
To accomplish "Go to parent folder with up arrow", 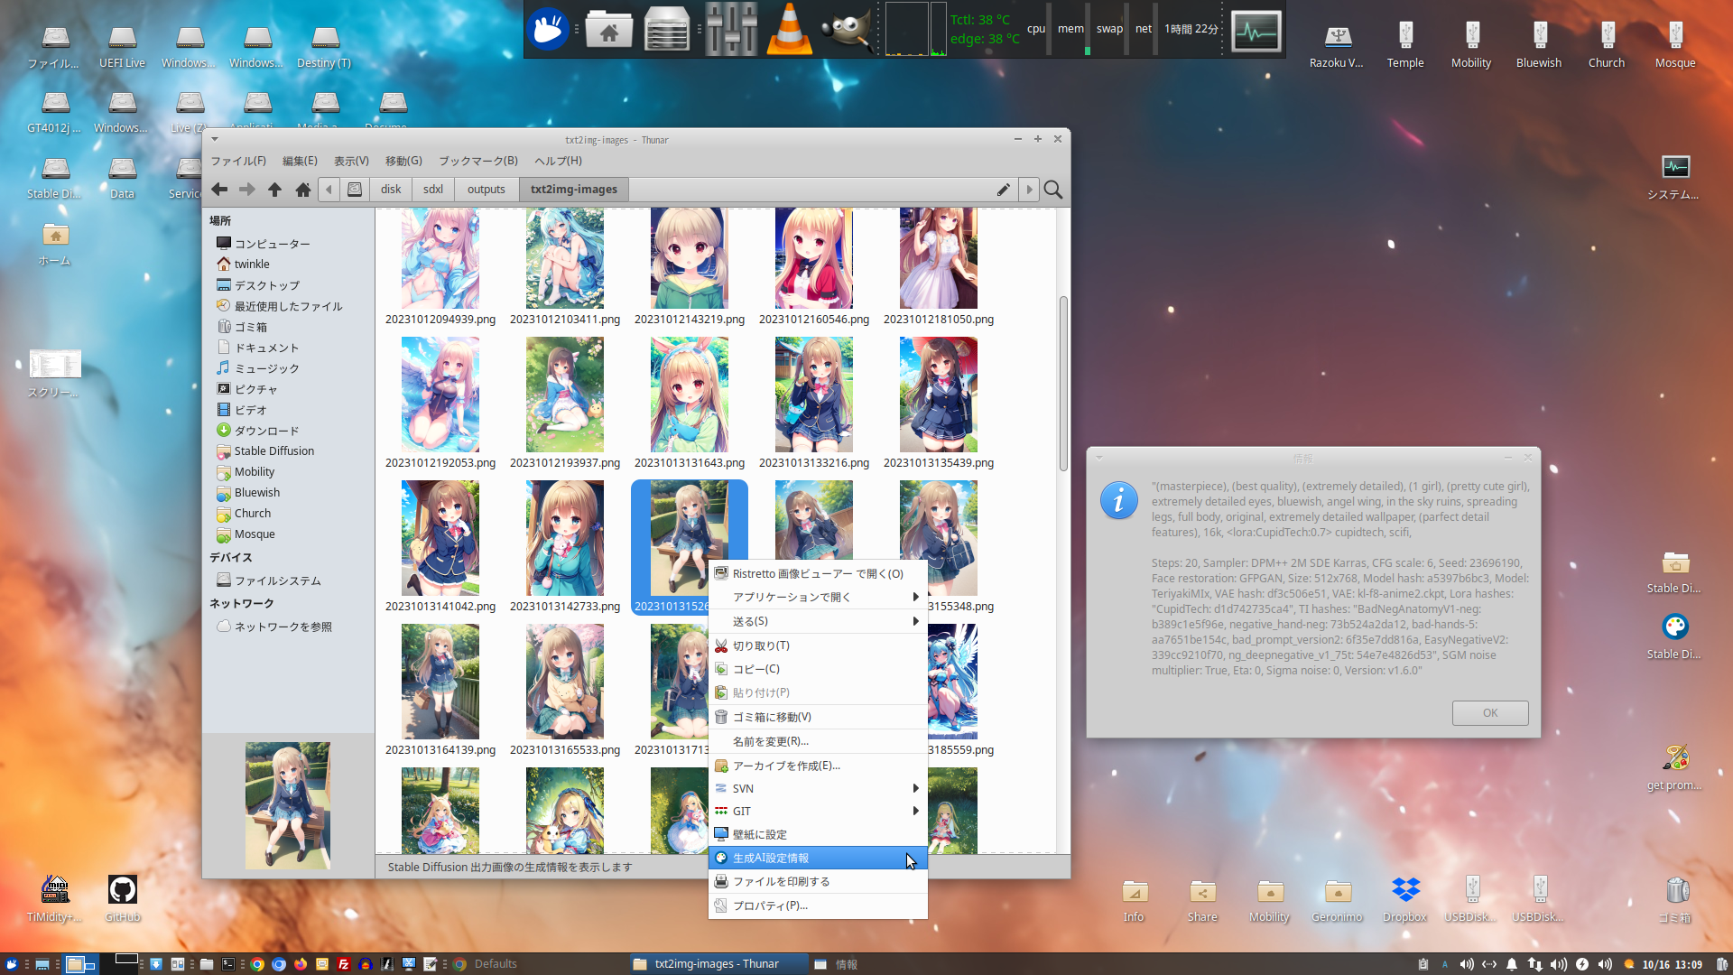I will point(274,190).
